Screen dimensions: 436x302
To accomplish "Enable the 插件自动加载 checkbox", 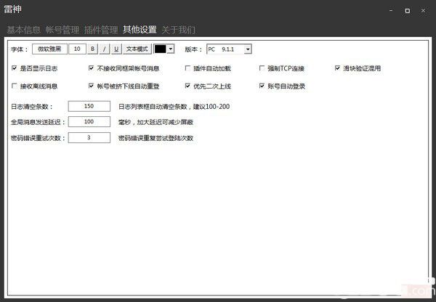I will click(x=187, y=68).
